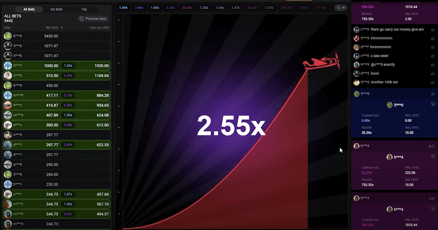Screen dimensions: 438x230
Task: Open the 3.86x round result
Action: [139, 8]
